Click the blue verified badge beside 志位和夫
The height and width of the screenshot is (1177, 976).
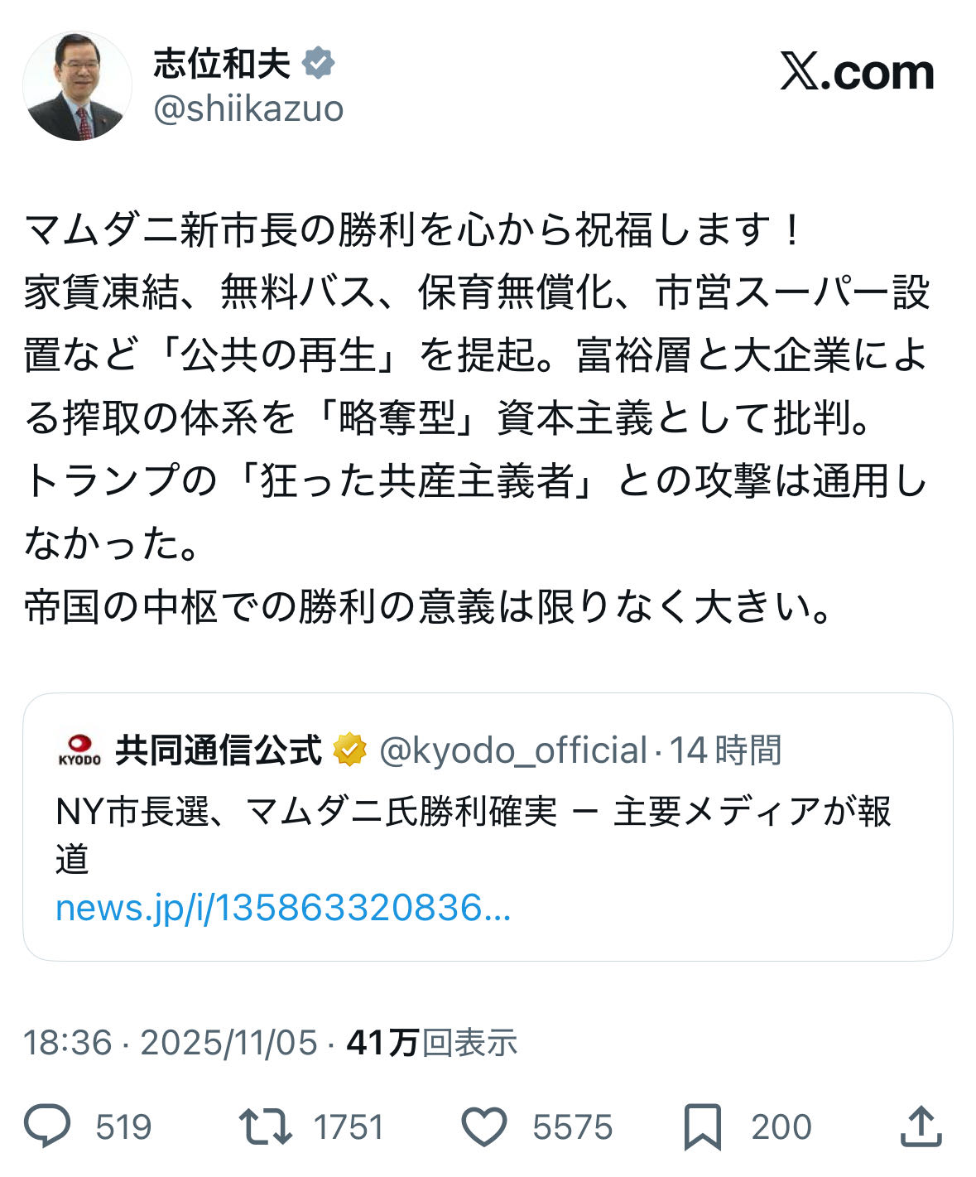click(319, 63)
